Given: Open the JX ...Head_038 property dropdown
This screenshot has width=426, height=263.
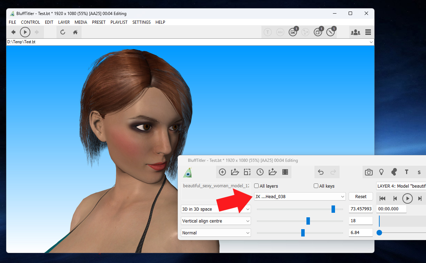Looking at the screenshot, I should pyautogui.click(x=300, y=196).
